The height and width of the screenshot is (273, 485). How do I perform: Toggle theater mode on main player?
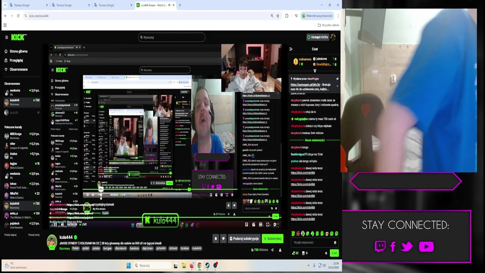point(260,224)
